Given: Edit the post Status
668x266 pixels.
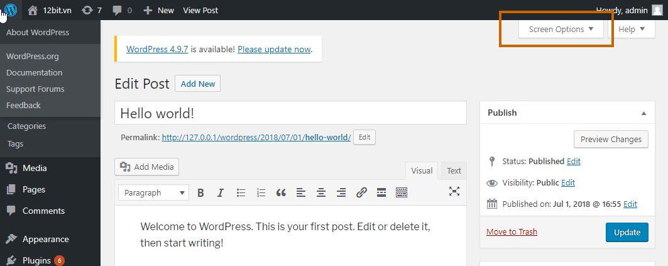Looking at the screenshot, I should [573, 162].
